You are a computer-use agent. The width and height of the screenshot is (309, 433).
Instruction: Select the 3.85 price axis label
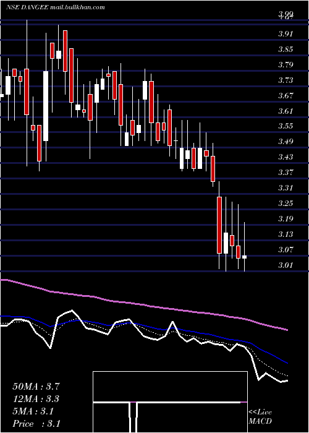point(286,49)
